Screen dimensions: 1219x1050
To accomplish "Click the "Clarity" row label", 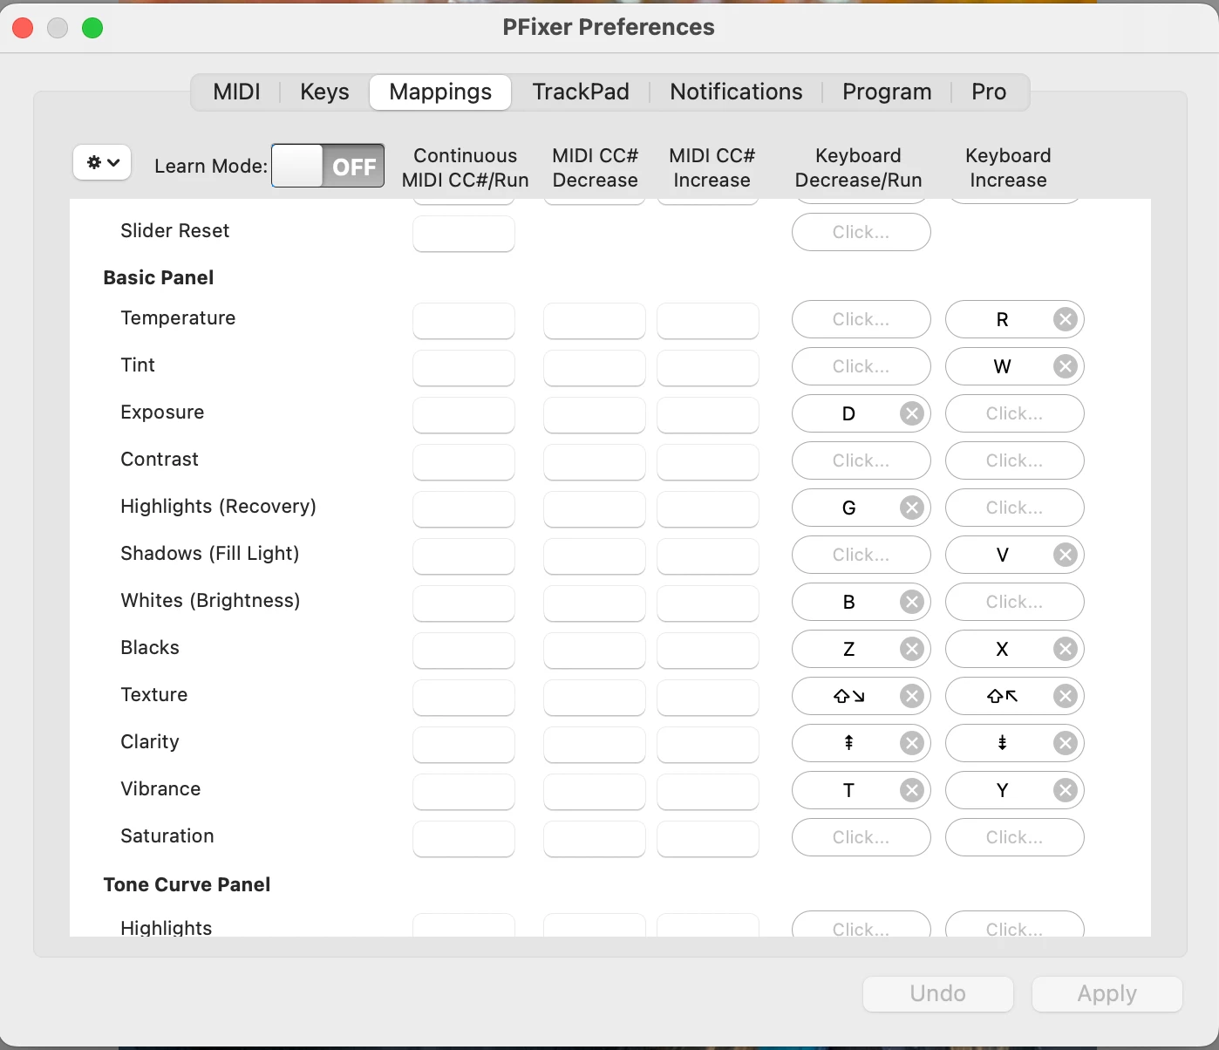I will click(150, 741).
